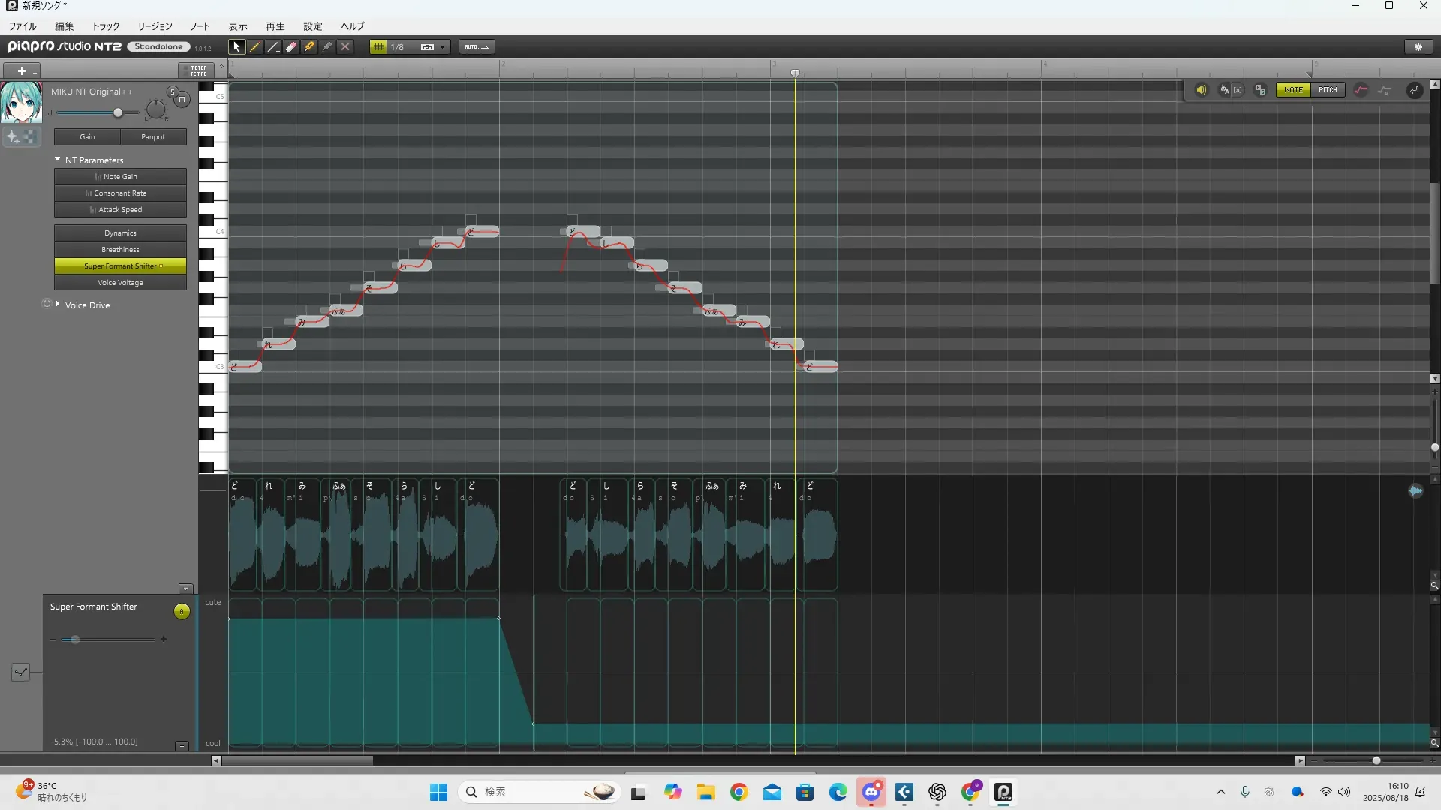Click the Breathiness parameter button
Image resolution: width=1441 pixels, height=810 pixels.
[120, 249]
